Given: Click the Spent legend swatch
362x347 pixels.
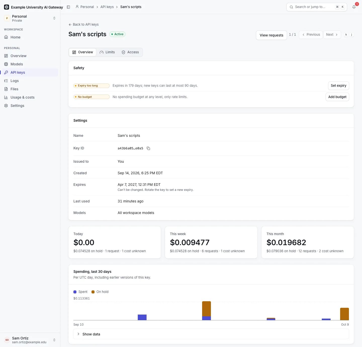Looking at the screenshot, I should [x=75, y=292].
